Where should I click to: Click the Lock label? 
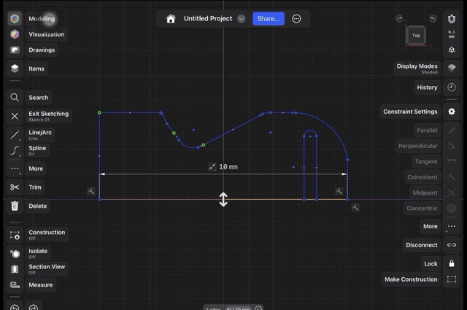(431, 263)
